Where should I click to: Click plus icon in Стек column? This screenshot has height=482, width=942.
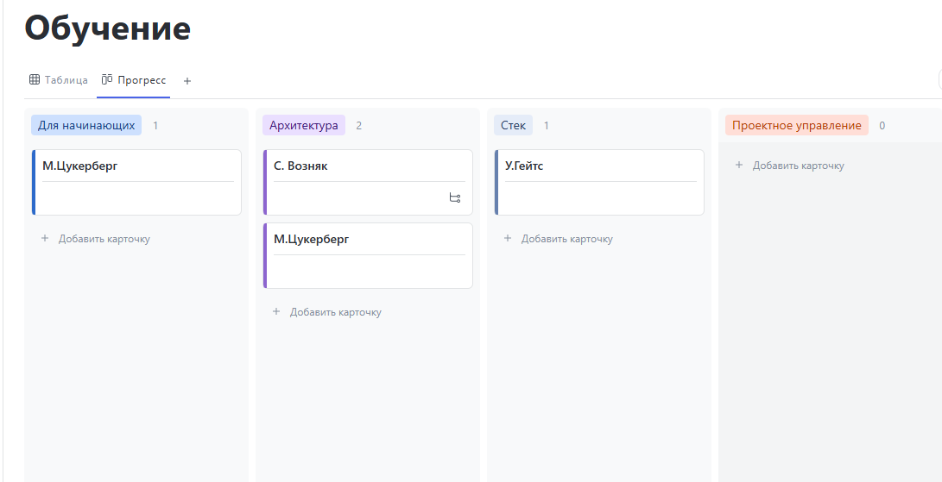[x=508, y=239]
